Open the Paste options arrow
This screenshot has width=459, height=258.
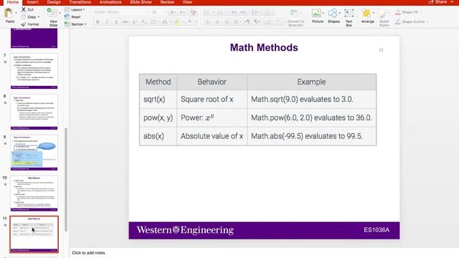[x=16, y=13]
